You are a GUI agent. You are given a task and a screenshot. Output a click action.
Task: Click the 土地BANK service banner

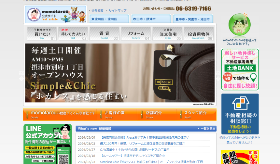pyautogui.click(x=240, y=69)
